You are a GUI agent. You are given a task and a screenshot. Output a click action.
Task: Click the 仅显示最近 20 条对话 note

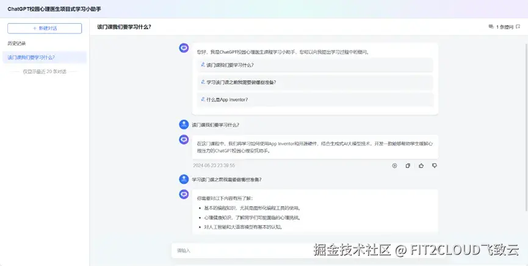(x=45, y=72)
